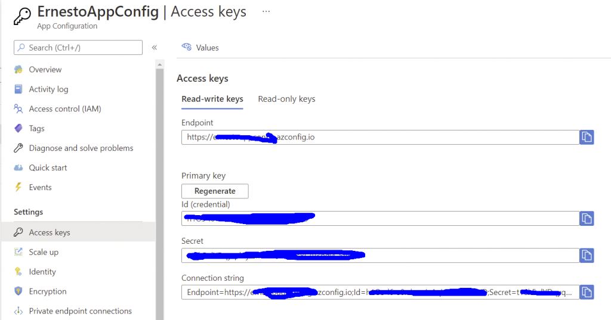This screenshot has width=611, height=320.
Task: Regenerate the primary key
Action: coord(215,191)
